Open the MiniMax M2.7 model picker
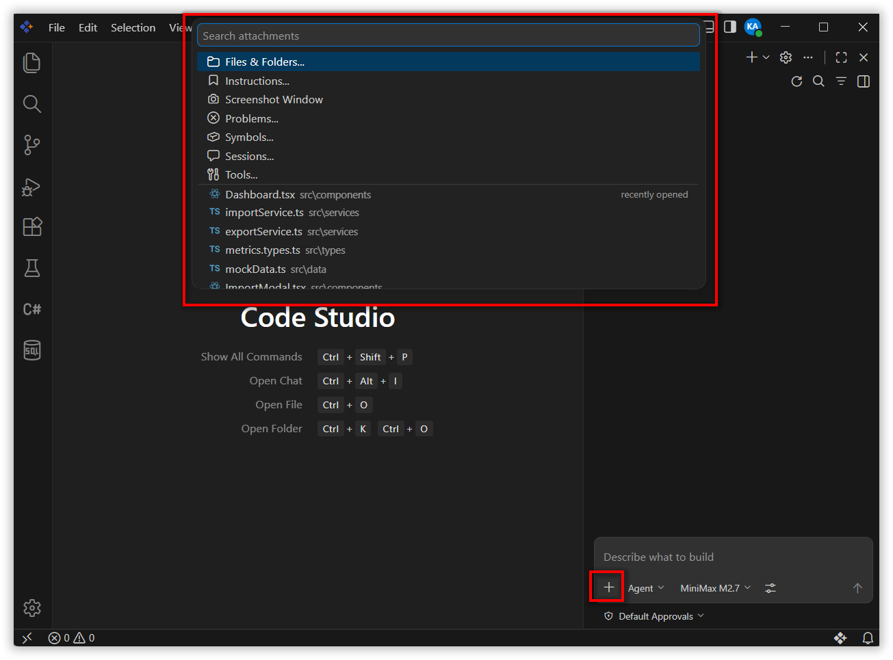Viewport: 893px width, 660px height. click(716, 588)
